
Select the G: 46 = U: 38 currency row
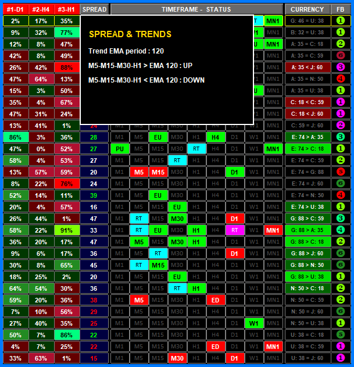tap(307, 20)
